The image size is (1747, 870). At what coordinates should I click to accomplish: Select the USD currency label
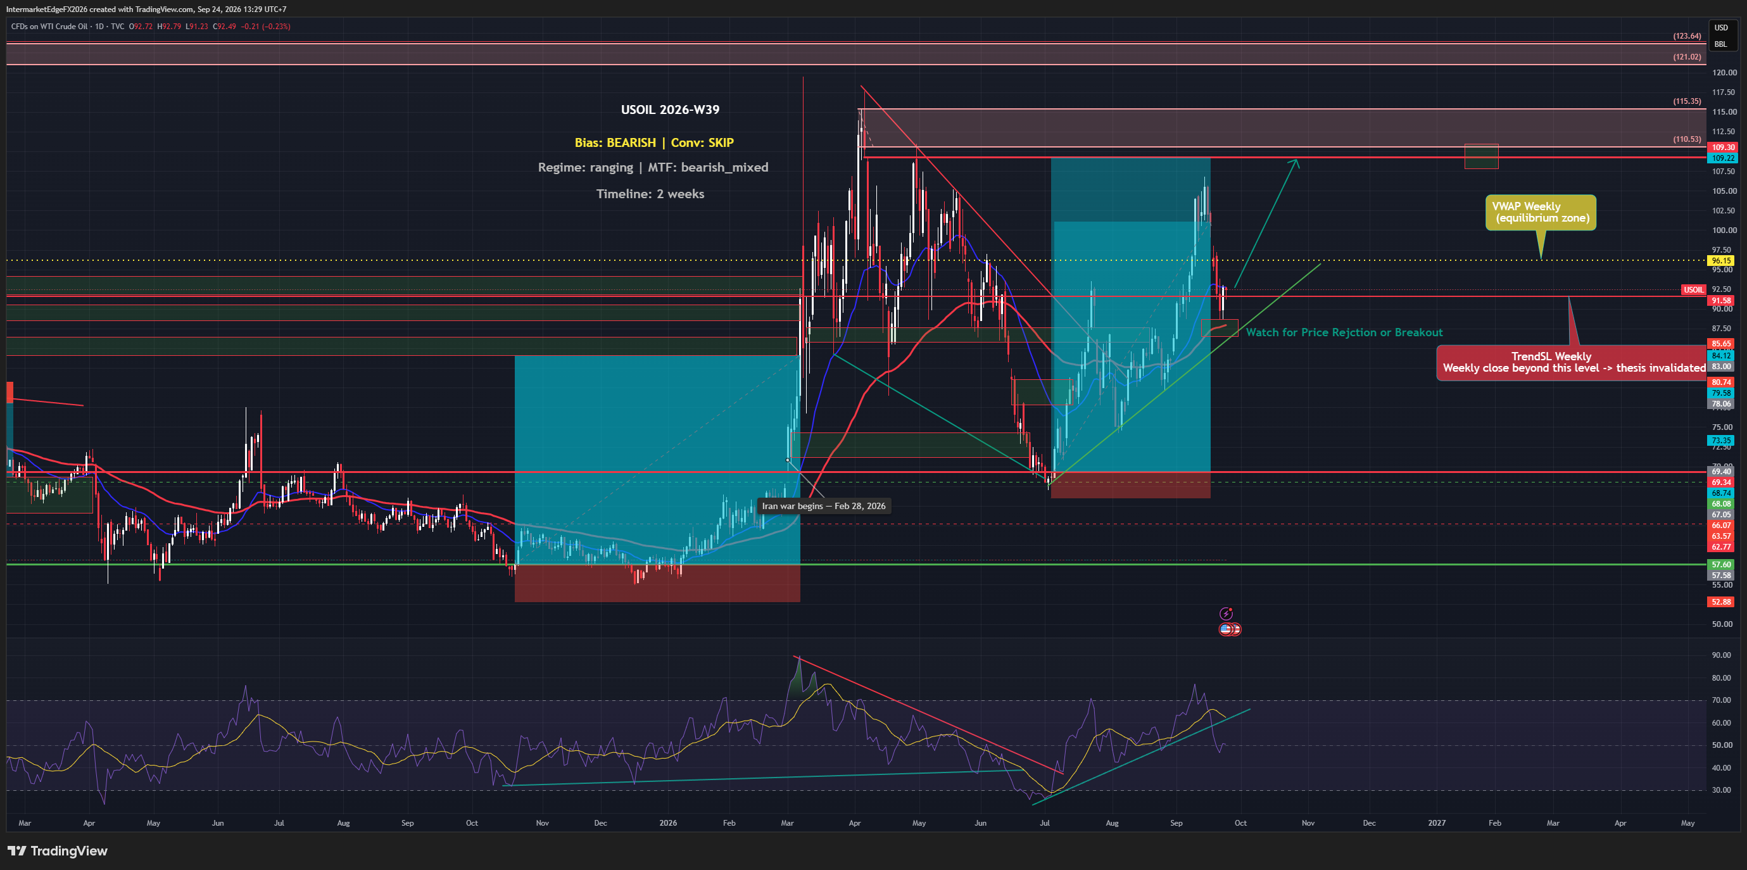tap(1721, 28)
